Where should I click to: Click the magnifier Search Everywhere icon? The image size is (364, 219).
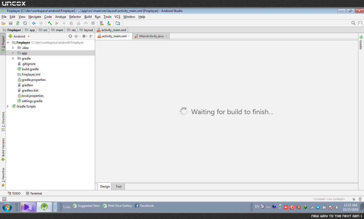pos(353,23)
